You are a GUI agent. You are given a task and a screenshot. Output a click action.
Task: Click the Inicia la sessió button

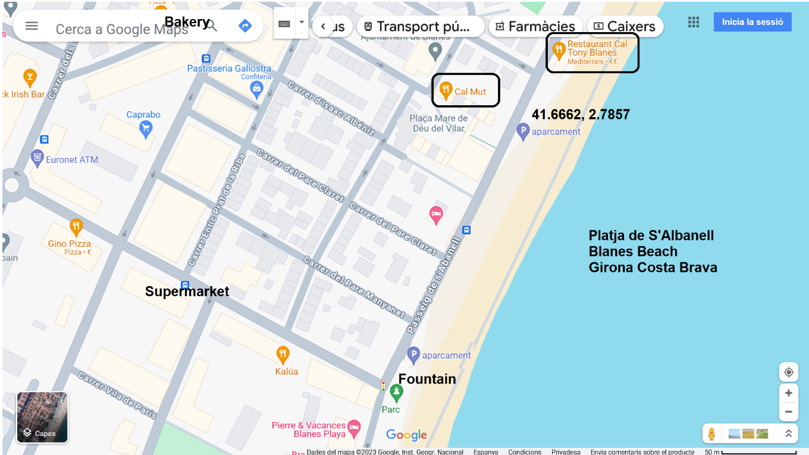752,22
